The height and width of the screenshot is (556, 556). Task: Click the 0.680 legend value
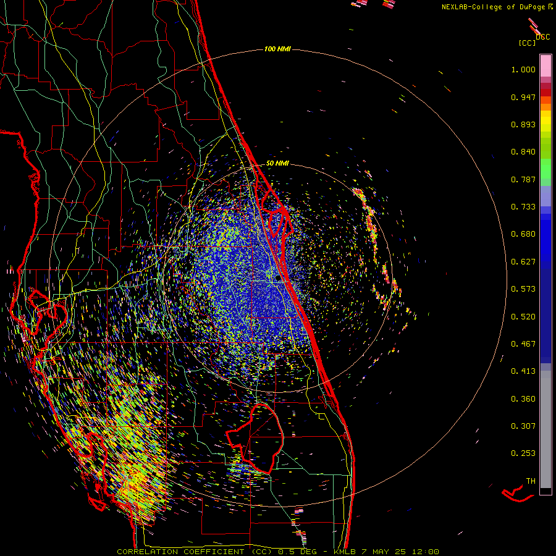pyautogui.click(x=523, y=234)
